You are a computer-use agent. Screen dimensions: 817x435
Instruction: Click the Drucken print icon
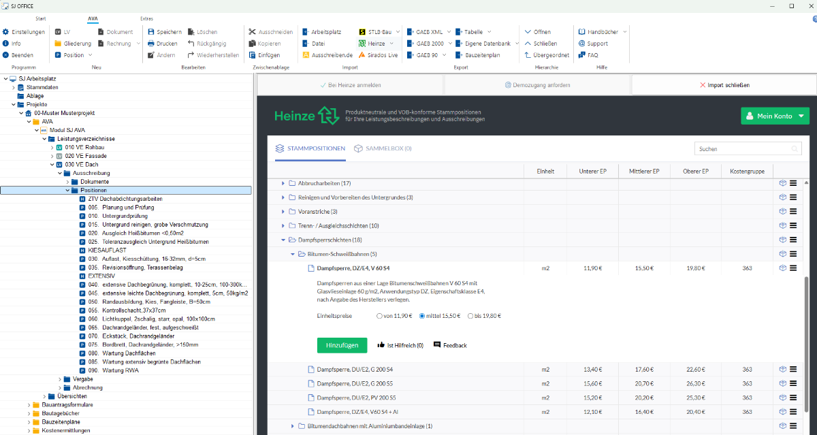click(x=151, y=44)
